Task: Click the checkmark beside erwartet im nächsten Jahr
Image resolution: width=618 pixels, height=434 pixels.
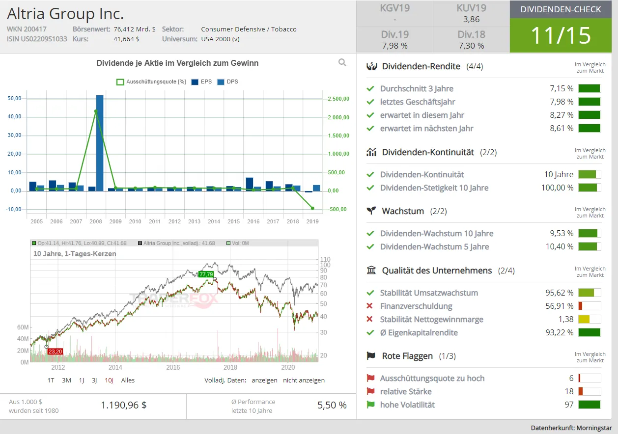Action: pyautogui.click(x=370, y=128)
